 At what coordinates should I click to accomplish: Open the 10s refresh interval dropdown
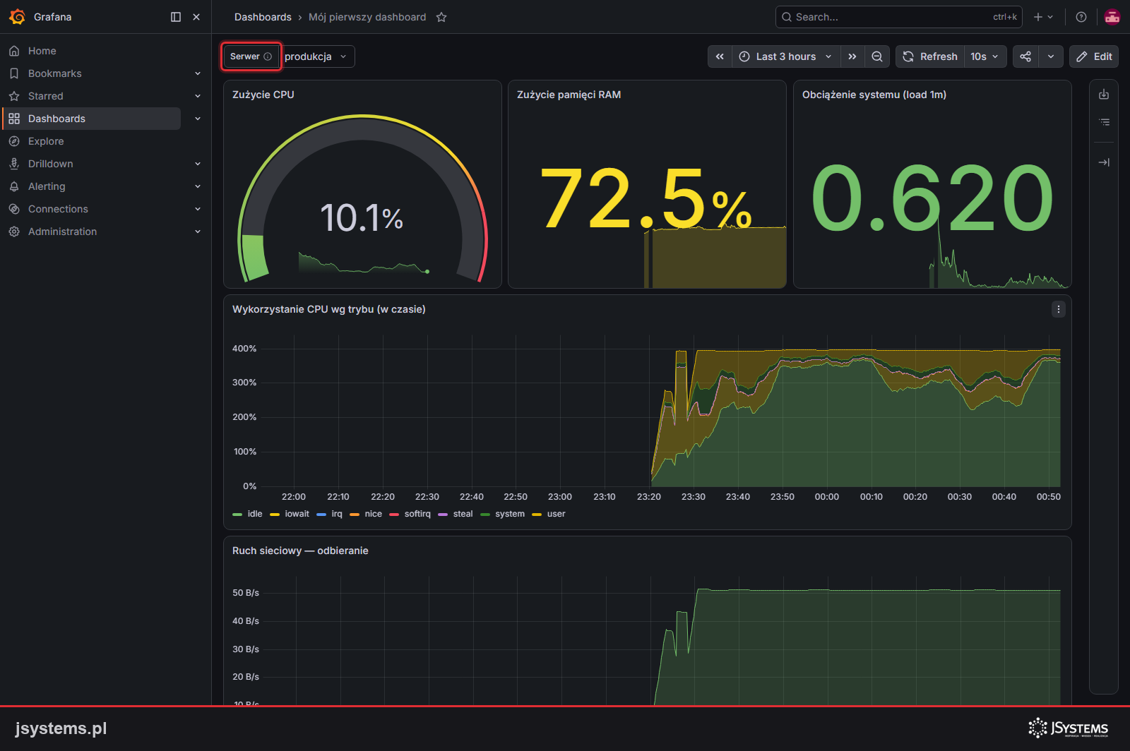[985, 56]
